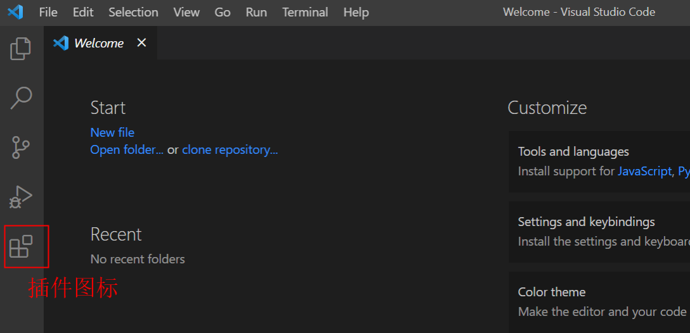
Task: Open the Help menu
Action: [x=356, y=12]
